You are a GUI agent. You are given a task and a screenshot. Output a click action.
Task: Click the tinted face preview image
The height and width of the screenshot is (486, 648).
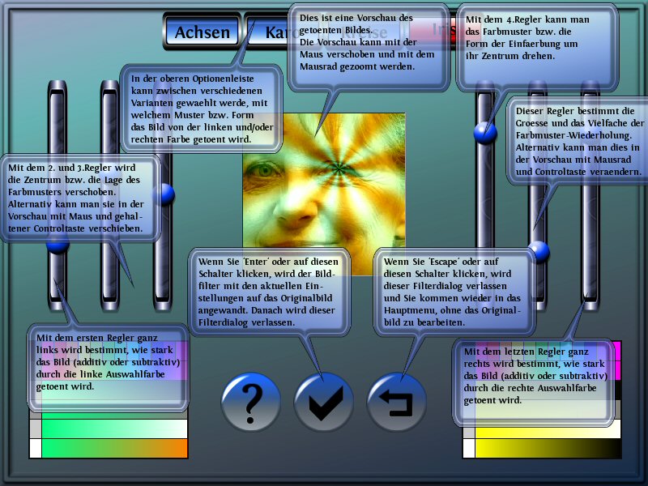click(323, 194)
